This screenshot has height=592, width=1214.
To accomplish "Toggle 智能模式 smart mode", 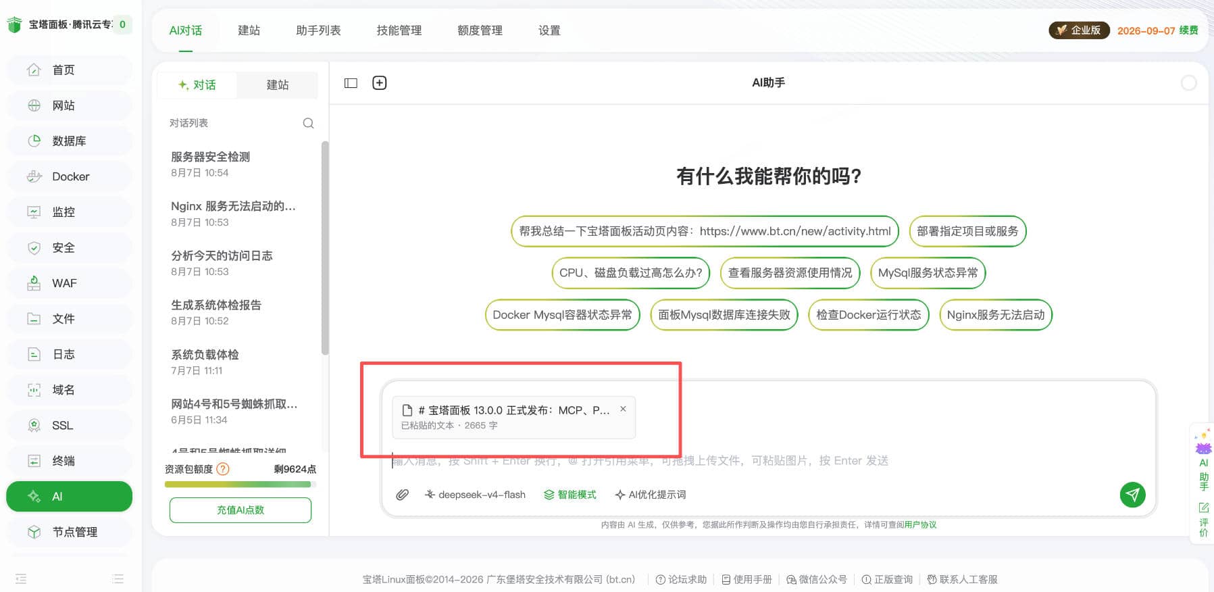I will pyautogui.click(x=570, y=495).
